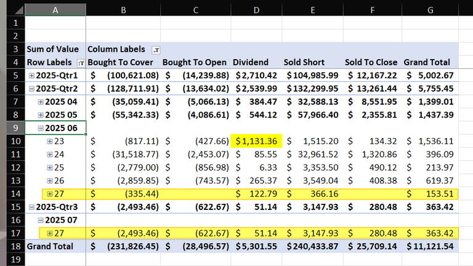Collapse the 2025 07 month row
The image size is (473, 266).
click(41, 220)
